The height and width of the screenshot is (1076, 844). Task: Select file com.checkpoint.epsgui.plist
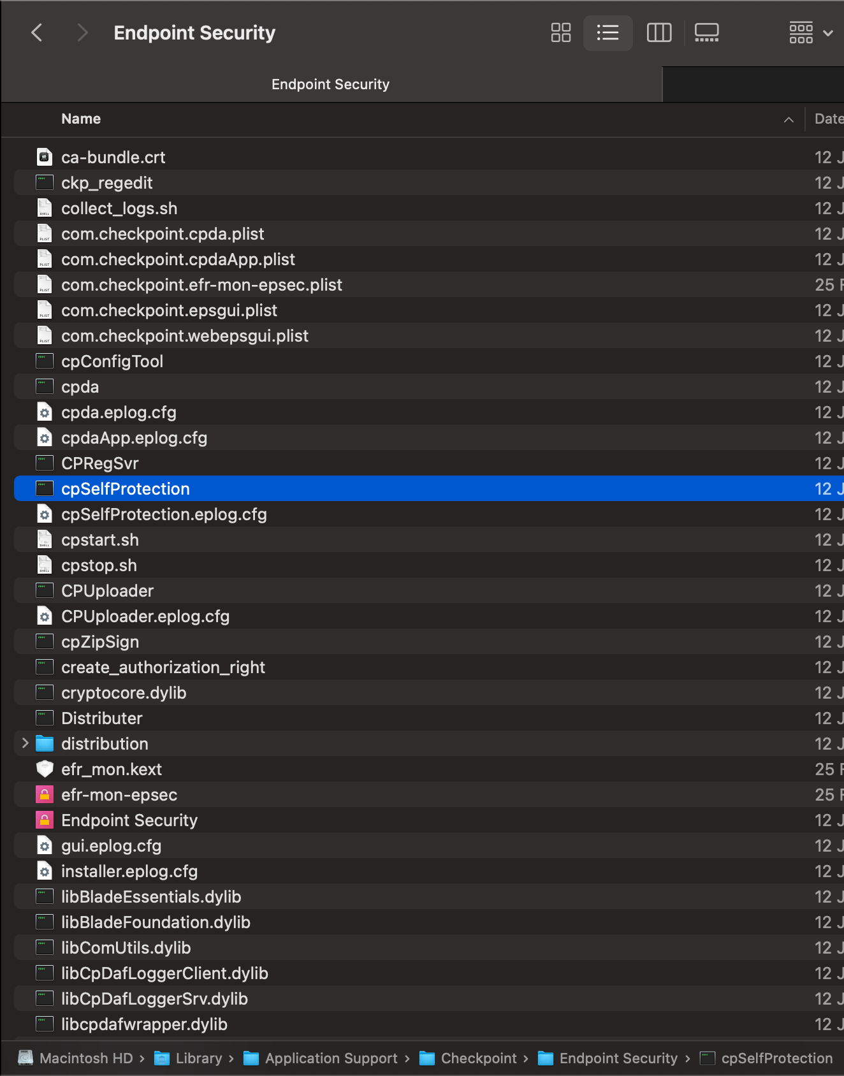click(x=429, y=310)
